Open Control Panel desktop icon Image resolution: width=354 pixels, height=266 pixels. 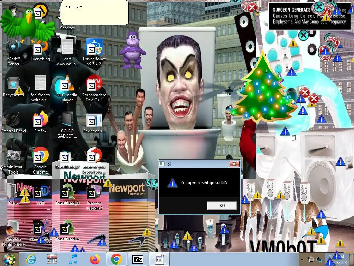[13, 123]
